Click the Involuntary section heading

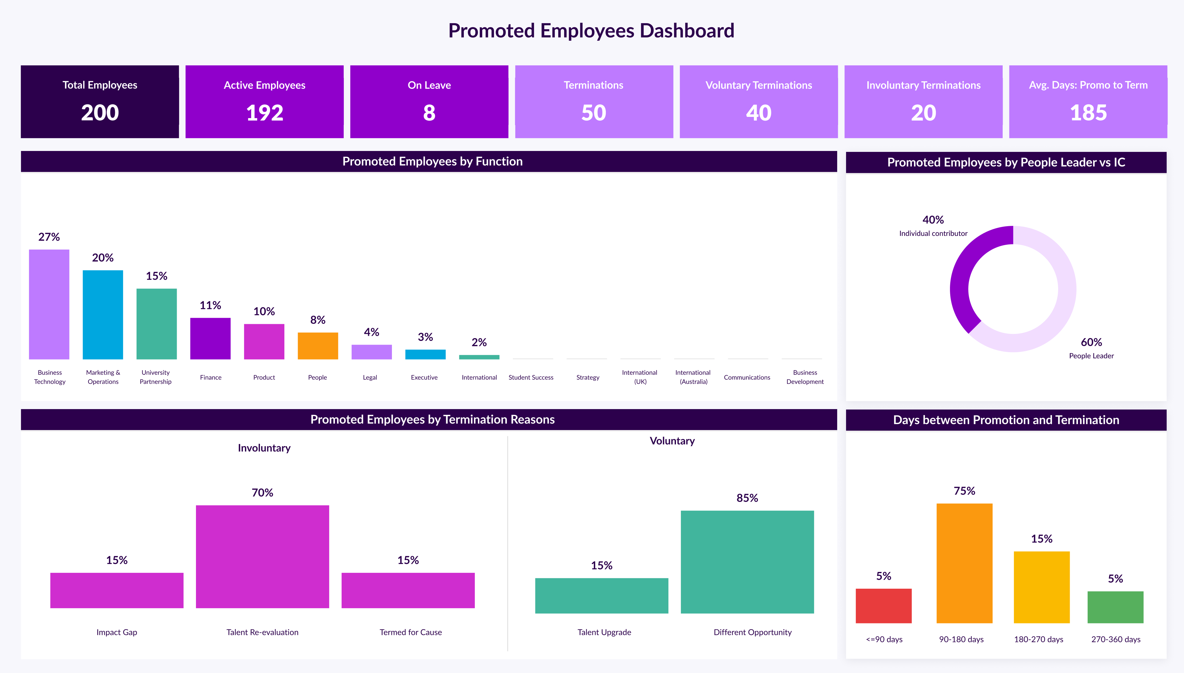click(264, 448)
